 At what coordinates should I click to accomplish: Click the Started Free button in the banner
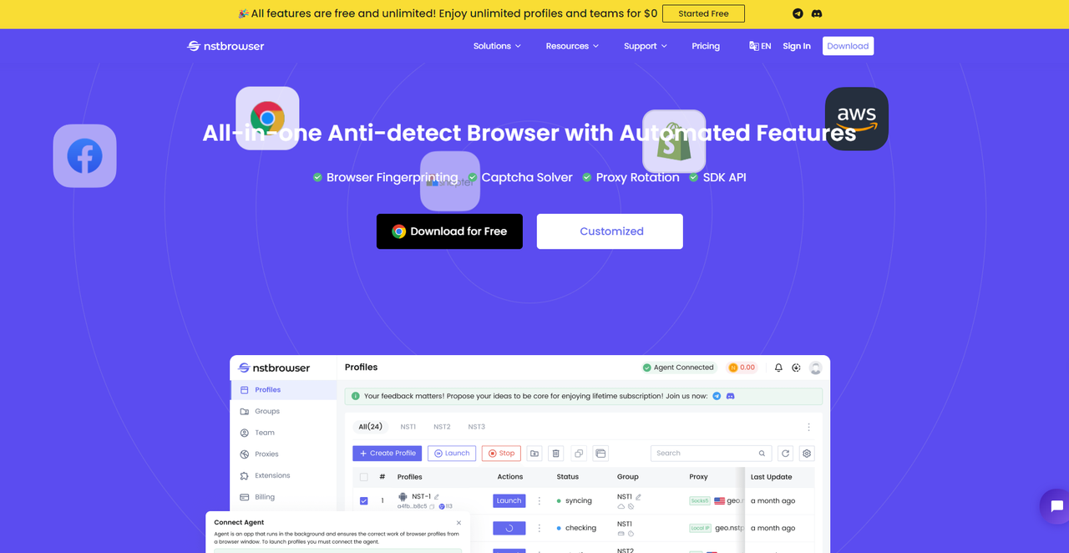(x=703, y=13)
